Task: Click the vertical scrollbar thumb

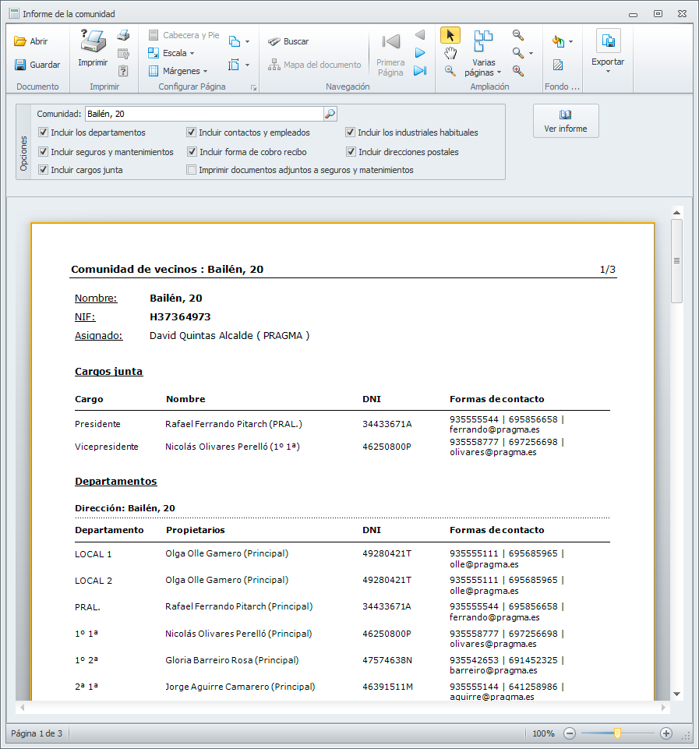Action: click(676, 261)
